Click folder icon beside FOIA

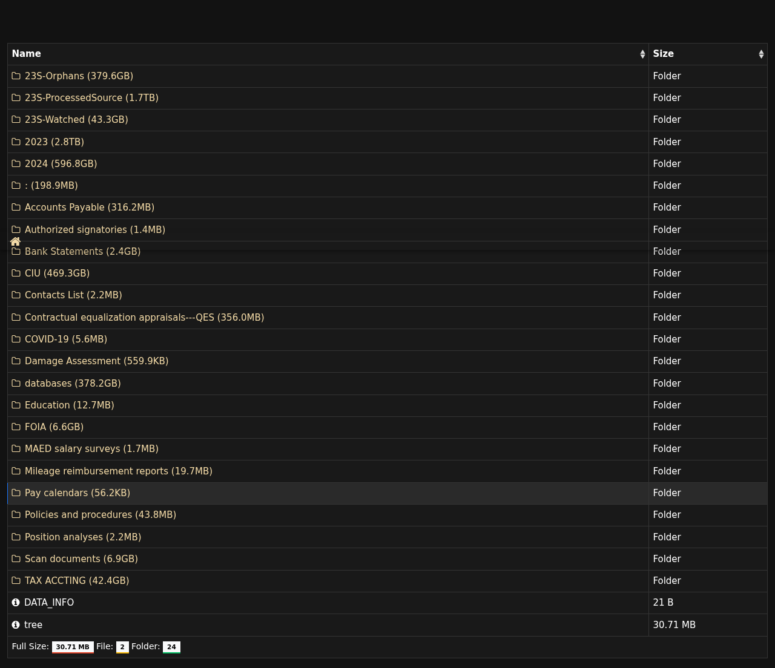pos(16,427)
